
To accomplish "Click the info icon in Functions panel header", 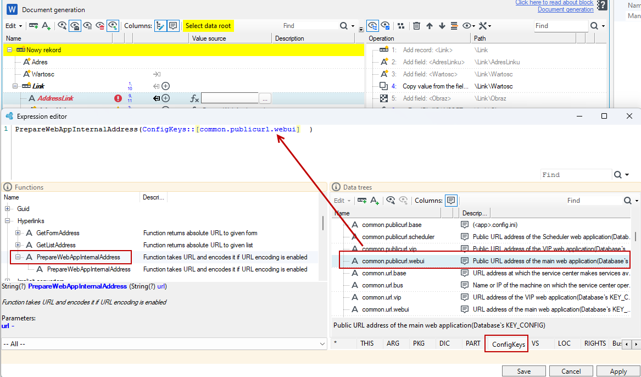I will pos(7,187).
